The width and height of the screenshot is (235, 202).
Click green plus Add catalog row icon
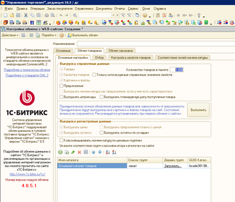[60, 152]
